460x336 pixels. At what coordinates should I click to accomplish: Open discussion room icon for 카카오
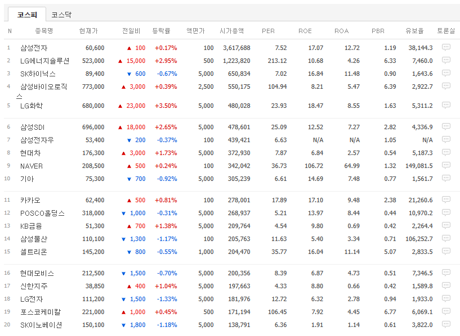tap(446, 199)
